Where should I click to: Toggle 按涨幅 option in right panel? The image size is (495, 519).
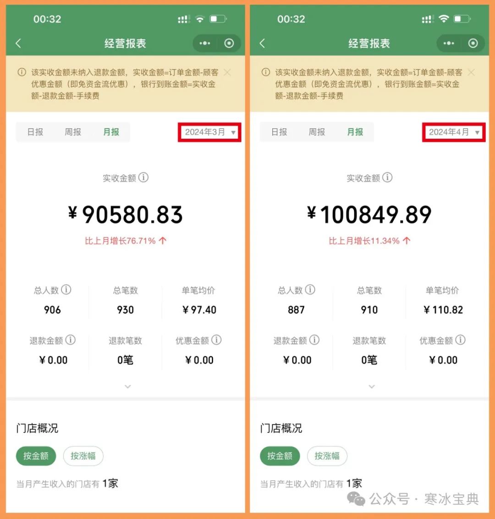(x=327, y=456)
